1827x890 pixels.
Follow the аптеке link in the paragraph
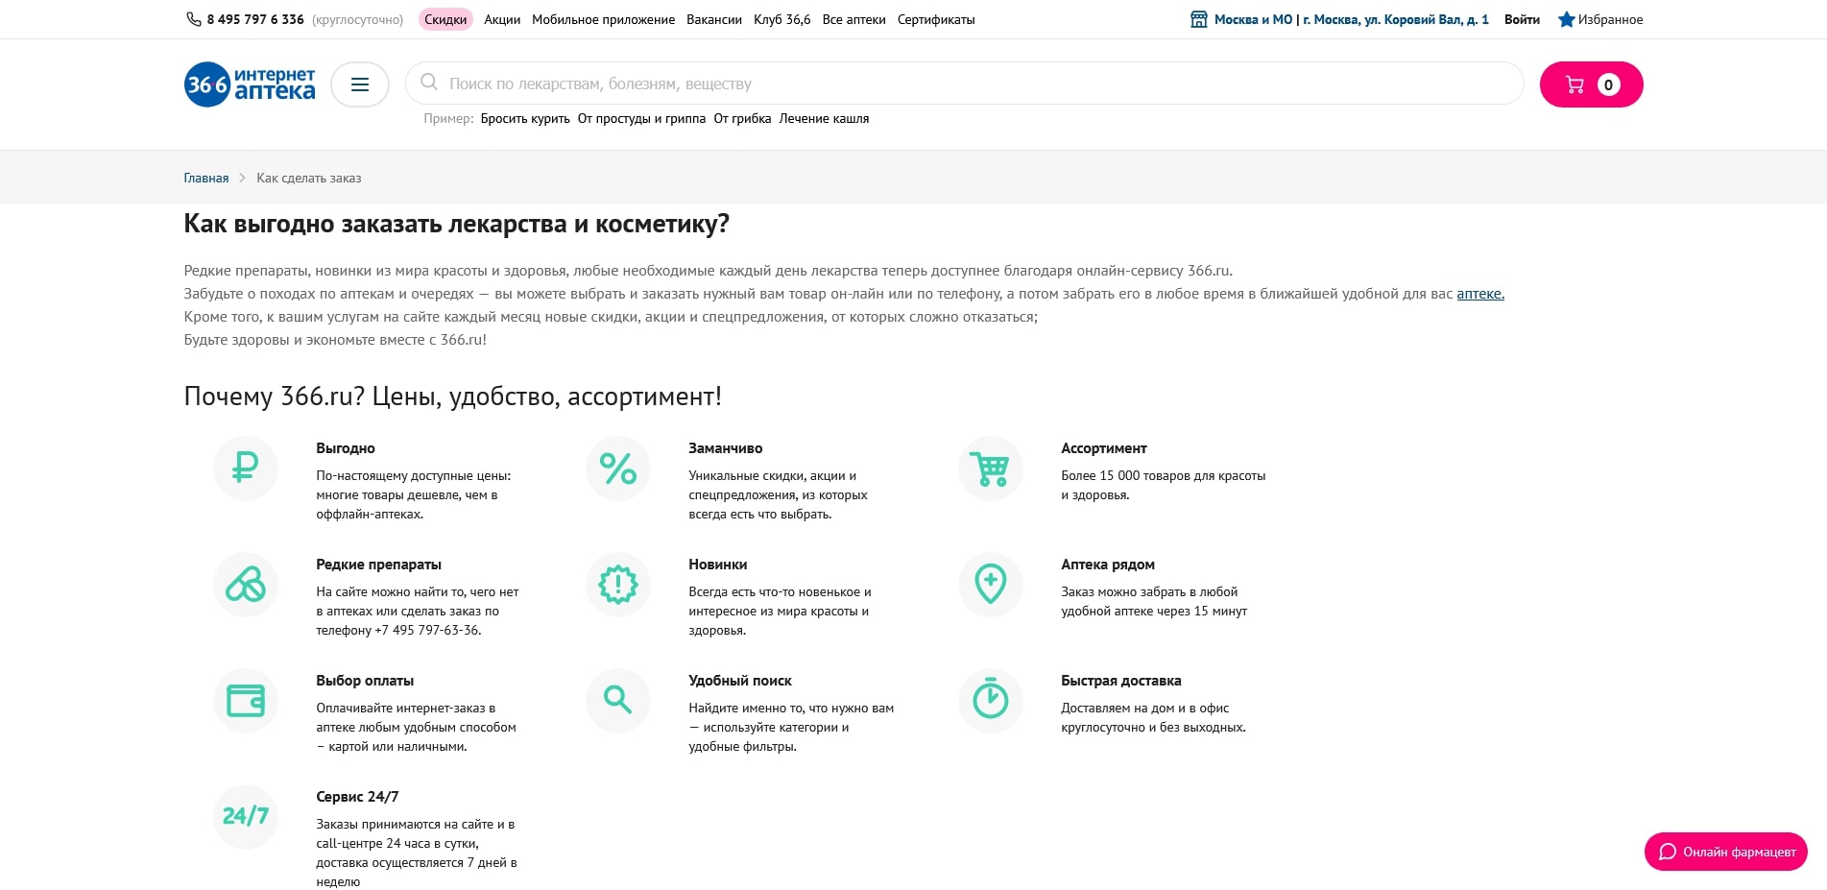[x=1479, y=294]
